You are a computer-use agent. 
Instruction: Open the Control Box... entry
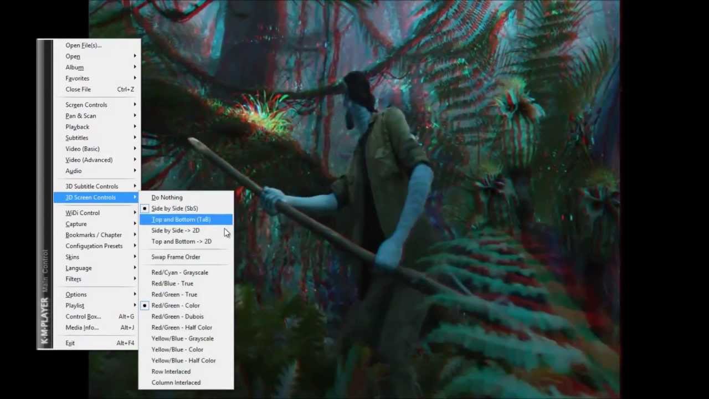(96, 316)
